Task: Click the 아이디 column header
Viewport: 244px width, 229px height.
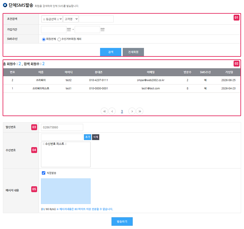Action: click(x=68, y=72)
